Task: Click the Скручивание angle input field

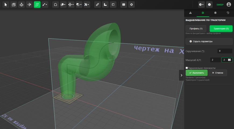Action: [225, 51]
